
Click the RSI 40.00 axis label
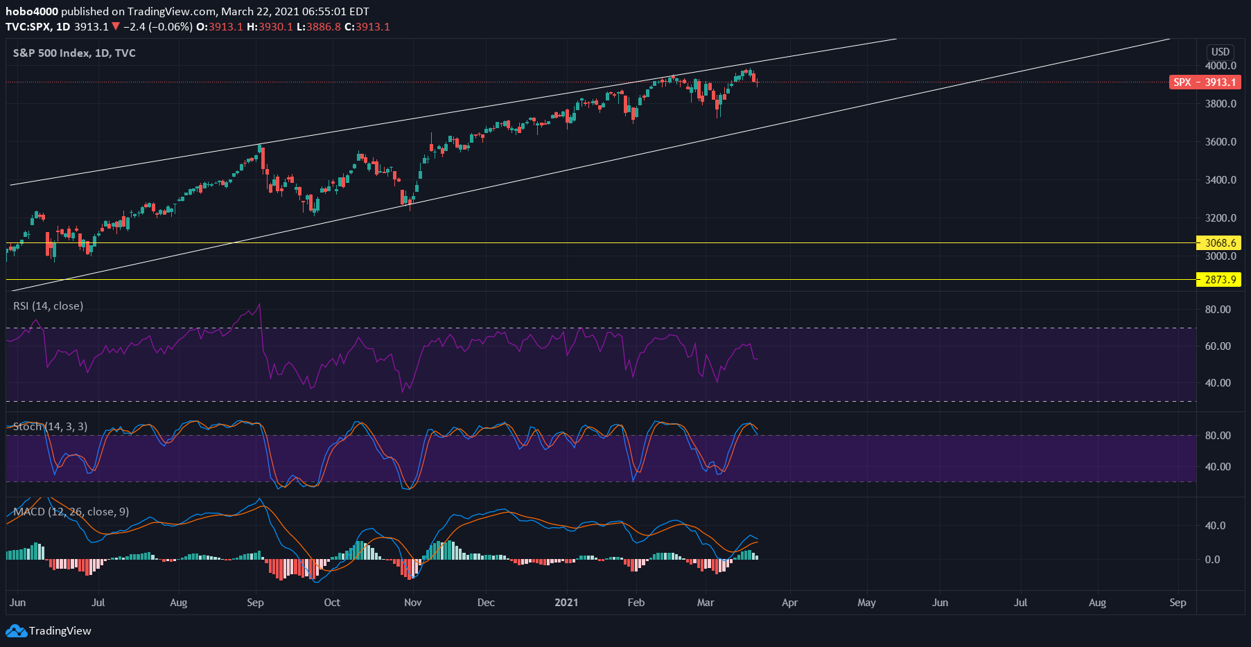tap(1218, 383)
